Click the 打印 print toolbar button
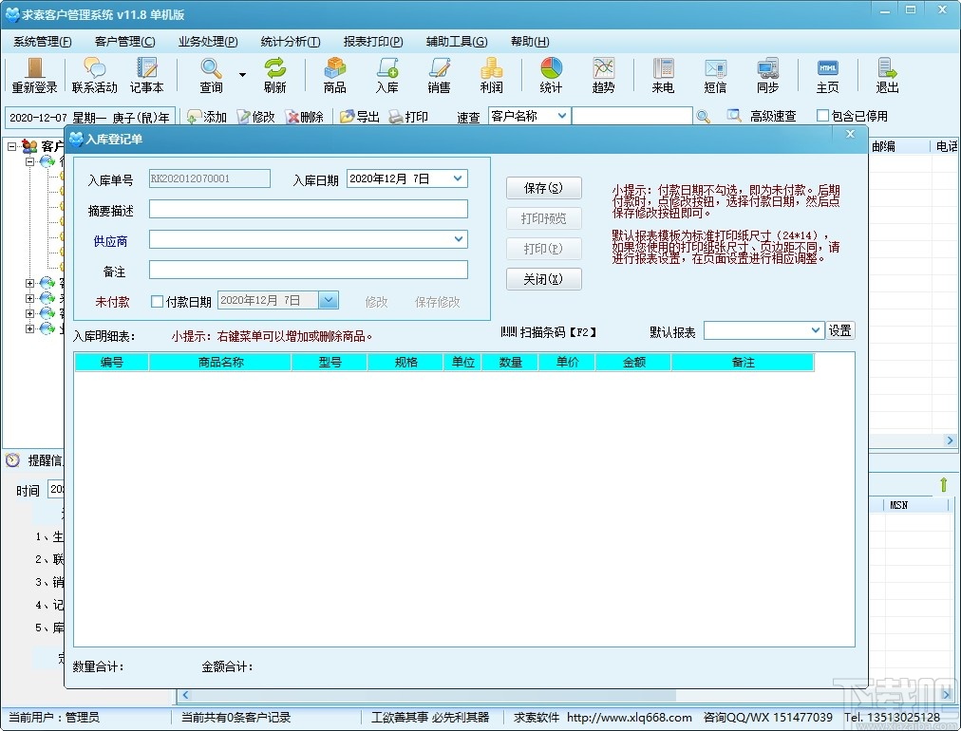The height and width of the screenshot is (731, 961). [x=408, y=117]
